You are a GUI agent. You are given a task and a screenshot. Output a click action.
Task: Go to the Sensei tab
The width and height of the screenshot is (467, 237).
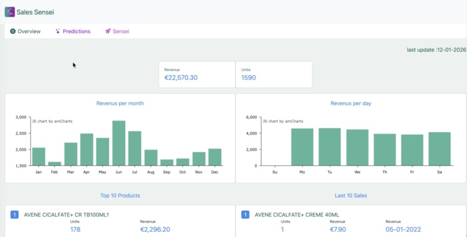coord(117,31)
